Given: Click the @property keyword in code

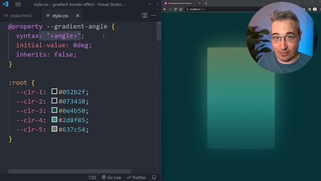Looking at the screenshot, I should click(x=26, y=27).
